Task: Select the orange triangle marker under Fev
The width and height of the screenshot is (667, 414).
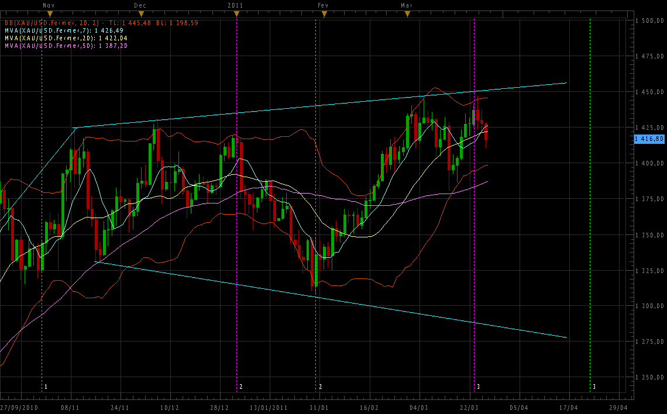Action: [x=324, y=13]
